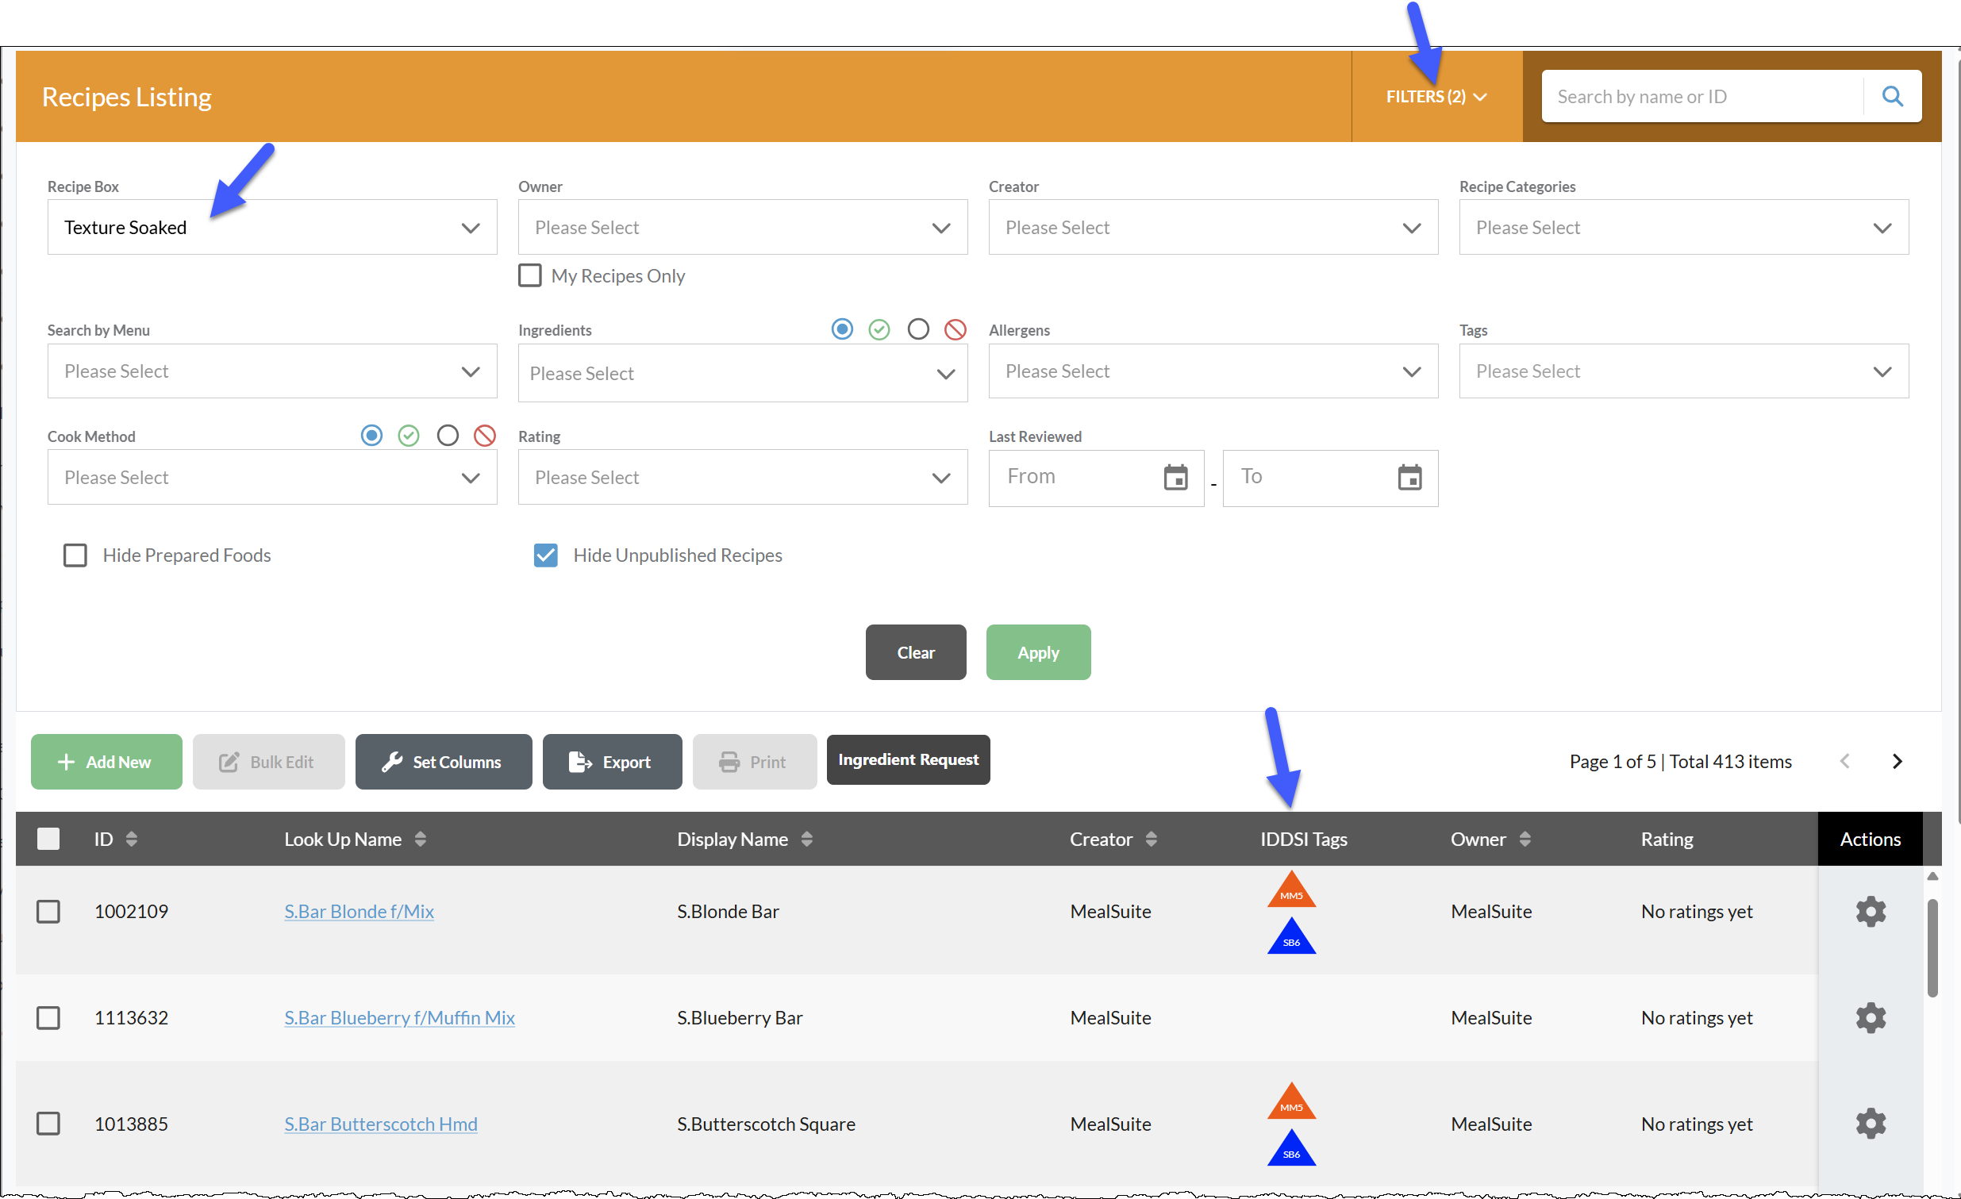Click orange MM5 IDDSI tag on first row
This screenshot has height=1199, width=1961.
coord(1291,890)
